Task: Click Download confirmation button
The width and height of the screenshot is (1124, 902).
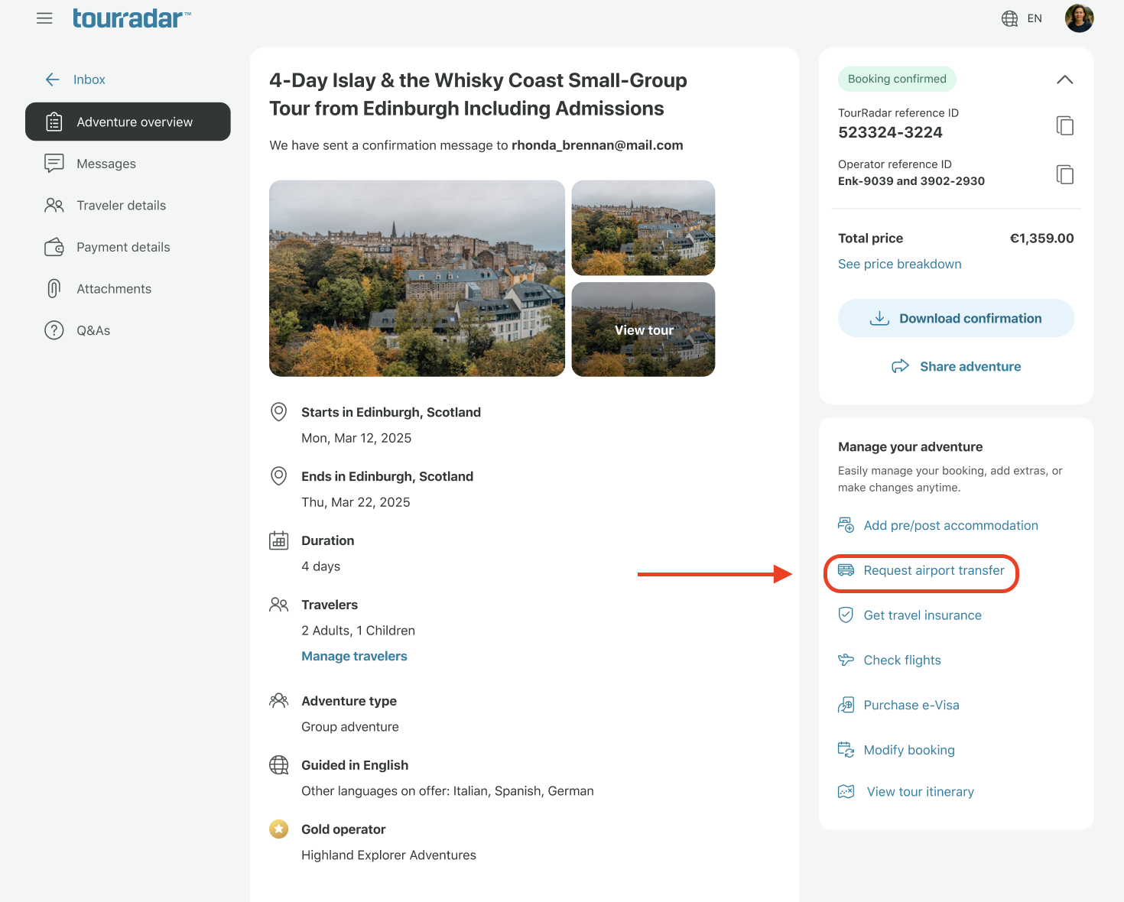Action: click(x=956, y=318)
